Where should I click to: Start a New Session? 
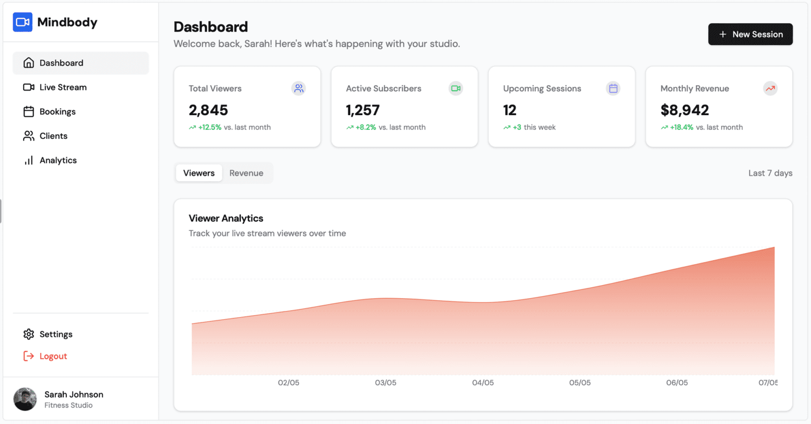pos(750,34)
